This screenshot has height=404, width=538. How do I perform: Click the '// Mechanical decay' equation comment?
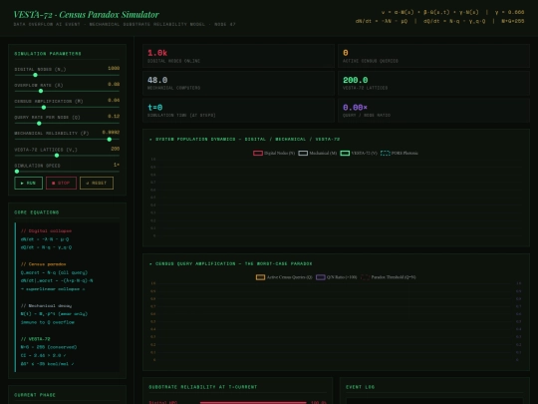click(46, 306)
